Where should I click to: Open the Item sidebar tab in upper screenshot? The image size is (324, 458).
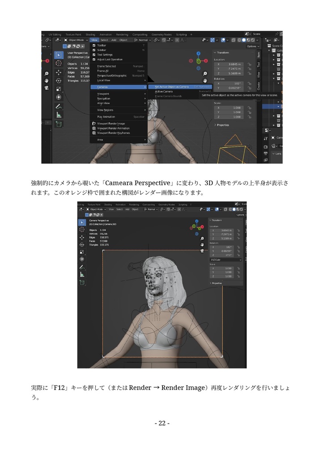259,55
